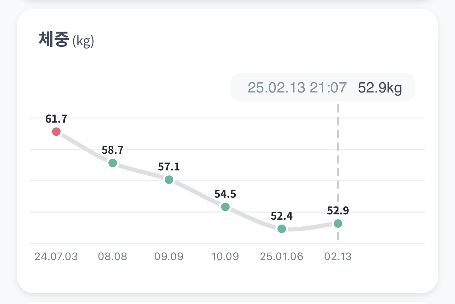Click the 10.09 date axis label

(x=225, y=257)
